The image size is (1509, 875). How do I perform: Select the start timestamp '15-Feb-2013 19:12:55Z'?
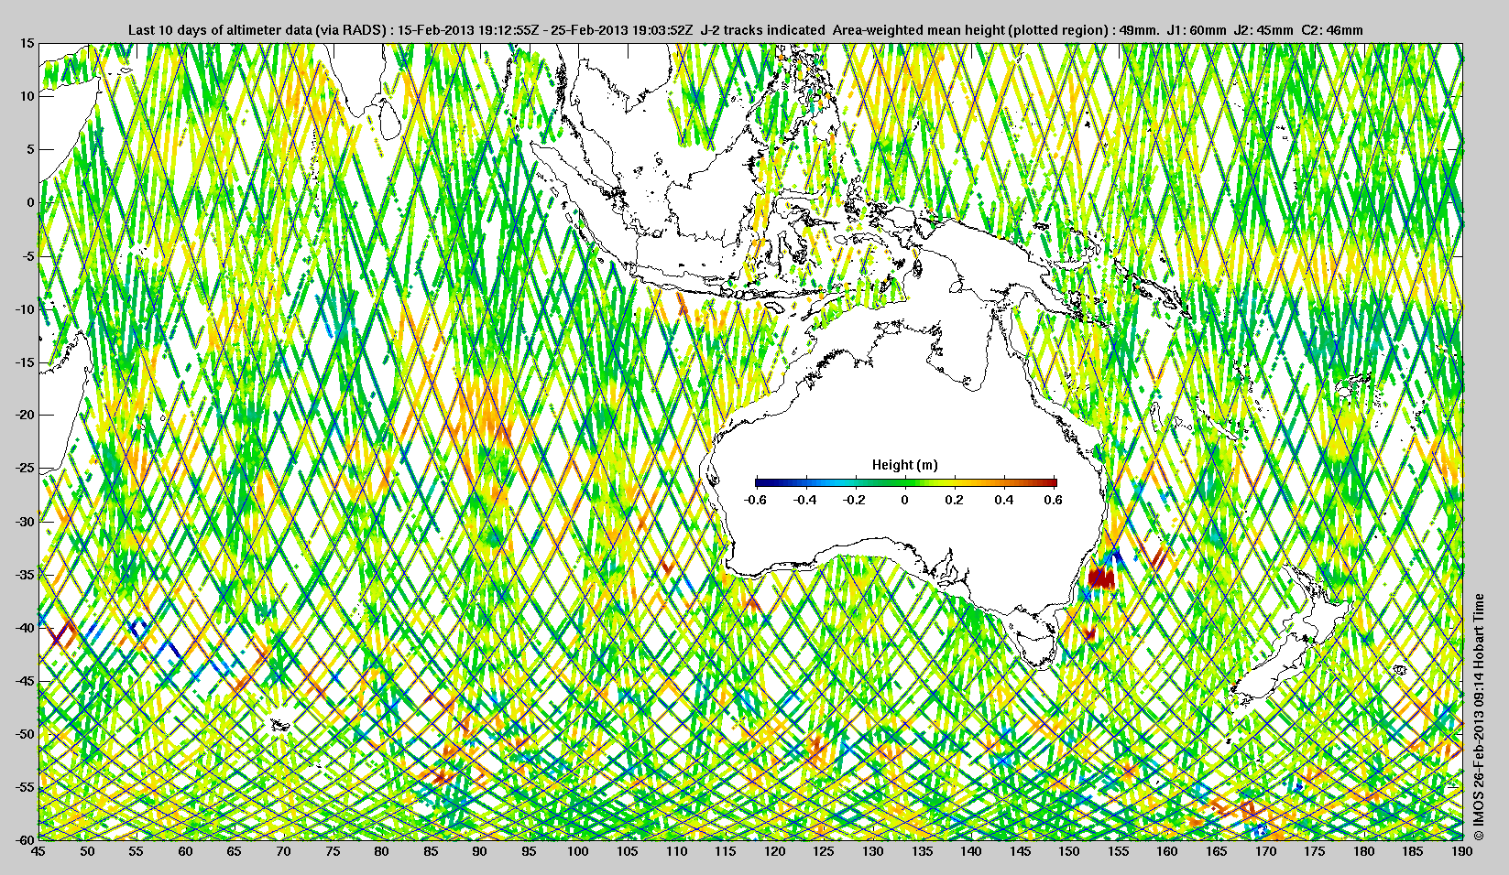tap(466, 30)
